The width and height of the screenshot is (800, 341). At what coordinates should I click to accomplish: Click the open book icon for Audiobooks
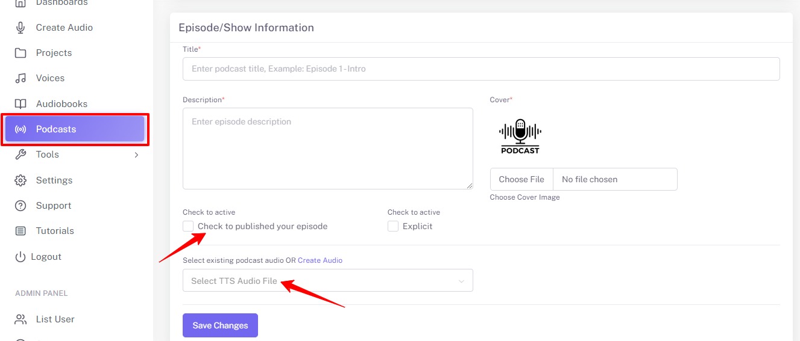click(x=20, y=103)
